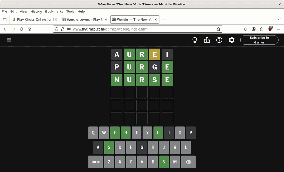284x172 pixels.
Task: Tap the Y key on Wordle keyboard
Action: [147, 133]
